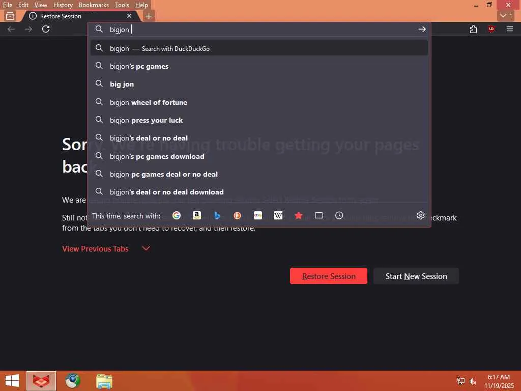This screenshot has width=521, height=391.
Task: Open the File menu
Action: coord(7,5)
